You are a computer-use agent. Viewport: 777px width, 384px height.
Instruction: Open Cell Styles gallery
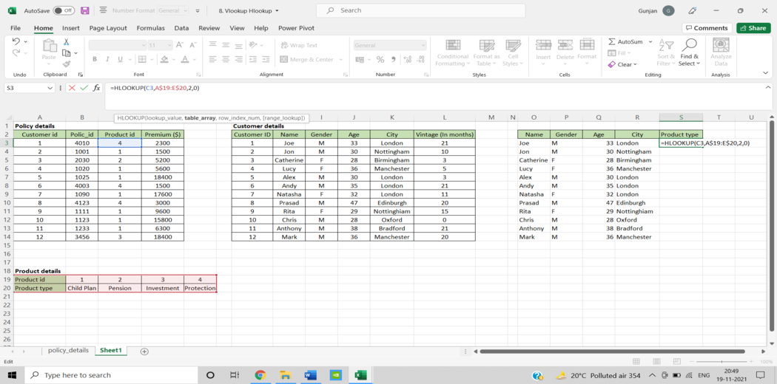click(x=512, y=53)
